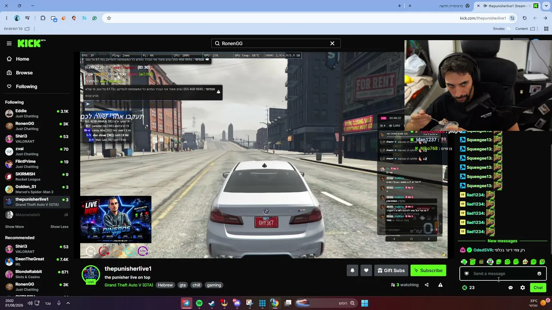This screenshot has width=552, height=310.
Task: Click thepunisherlive1 LIVE avatar below the stream
Action: click(91, 275)
